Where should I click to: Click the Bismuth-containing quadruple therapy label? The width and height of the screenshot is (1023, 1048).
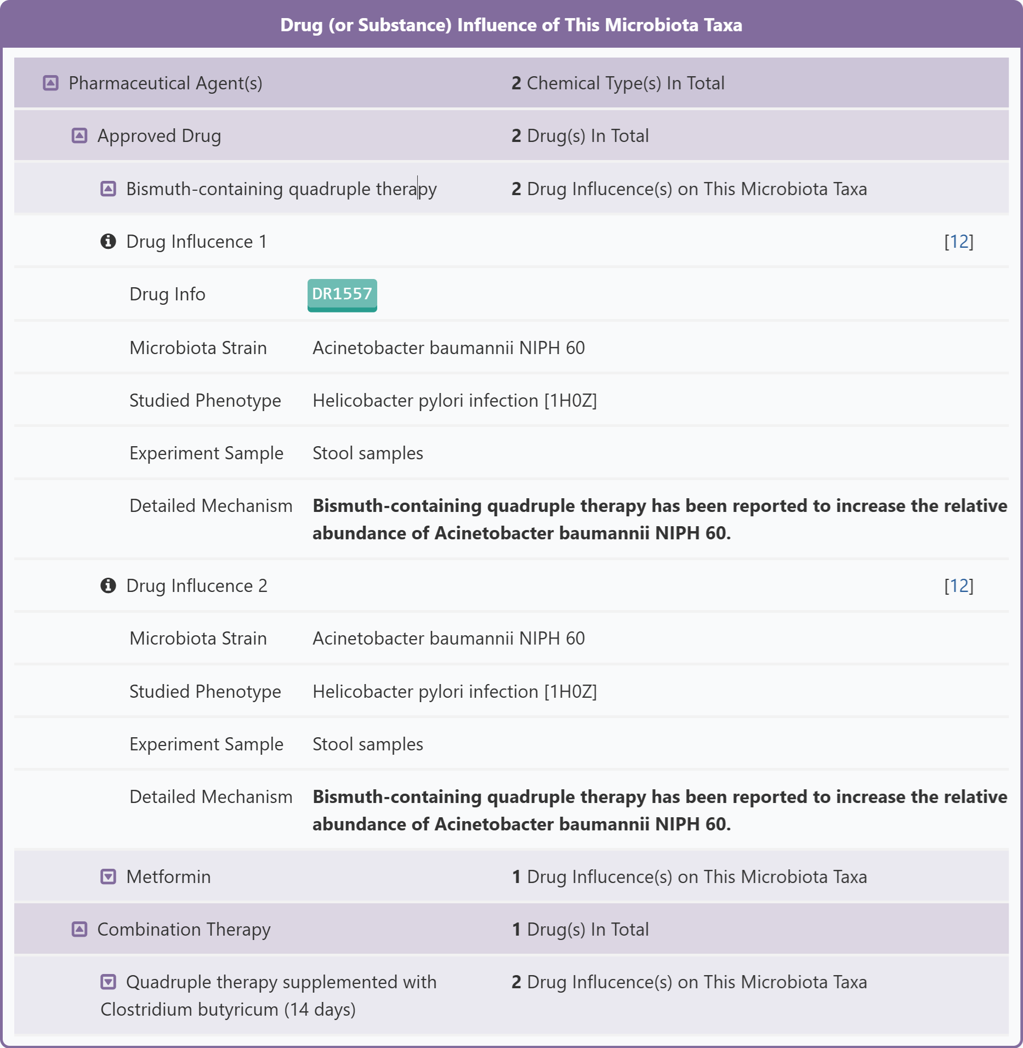click(x=281, y=189)
